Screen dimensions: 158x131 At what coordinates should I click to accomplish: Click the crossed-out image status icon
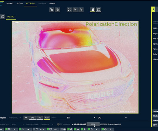(x=9, y=129)
